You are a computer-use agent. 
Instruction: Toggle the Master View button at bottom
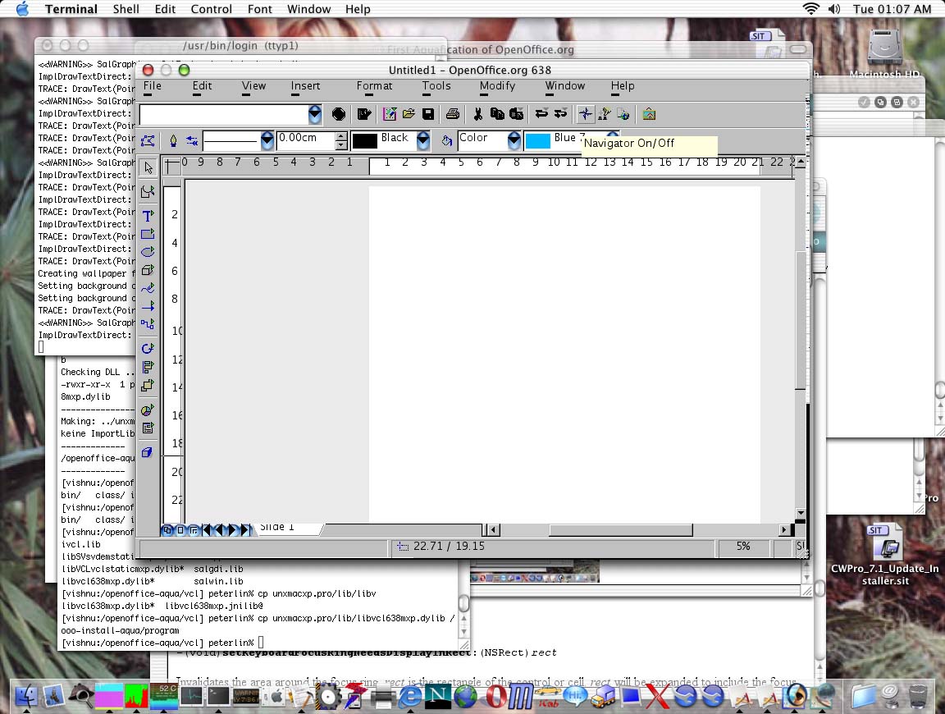click(x=180, y=530)
